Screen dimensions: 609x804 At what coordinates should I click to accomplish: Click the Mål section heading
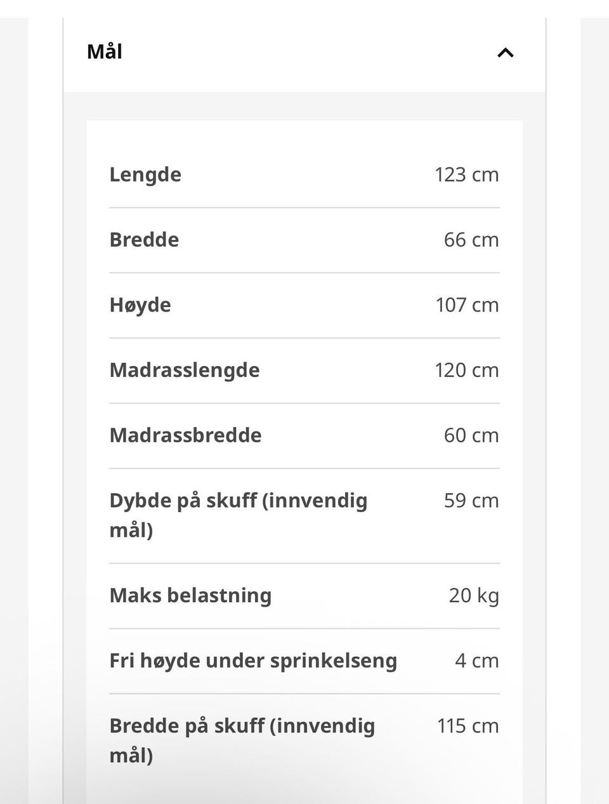click(105, 51)
